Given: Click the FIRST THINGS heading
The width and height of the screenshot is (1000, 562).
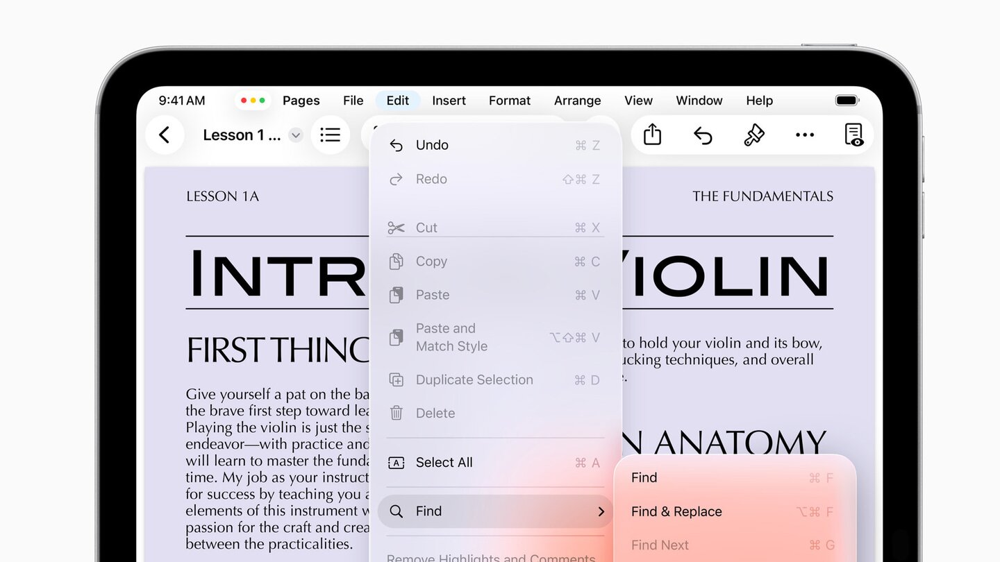Looking at the screenshot, I should click(278, 350).
